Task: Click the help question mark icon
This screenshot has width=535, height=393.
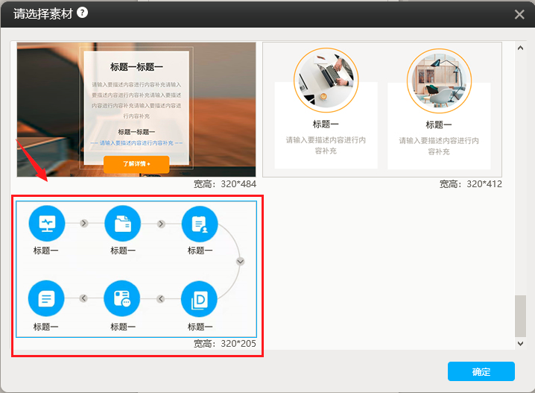Action: coord(82,13)
